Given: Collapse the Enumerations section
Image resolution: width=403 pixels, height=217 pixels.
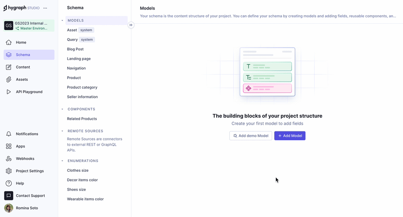Looking at the screenshot, I should tap(62, 161).
